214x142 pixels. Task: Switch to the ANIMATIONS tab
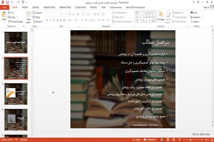click(x=65, y=7)
